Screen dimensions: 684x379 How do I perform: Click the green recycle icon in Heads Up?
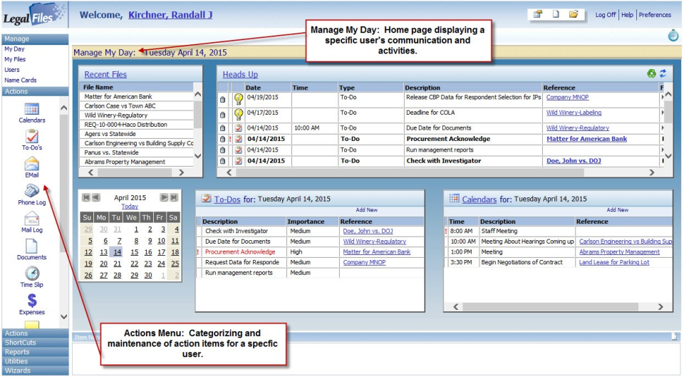pos(651,73)
